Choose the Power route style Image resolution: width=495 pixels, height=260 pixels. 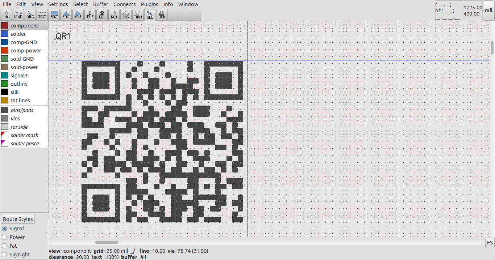pyautogui.click(x=4, y=237)
